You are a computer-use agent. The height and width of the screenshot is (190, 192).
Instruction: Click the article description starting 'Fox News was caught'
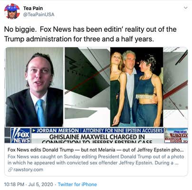(96, 160)
